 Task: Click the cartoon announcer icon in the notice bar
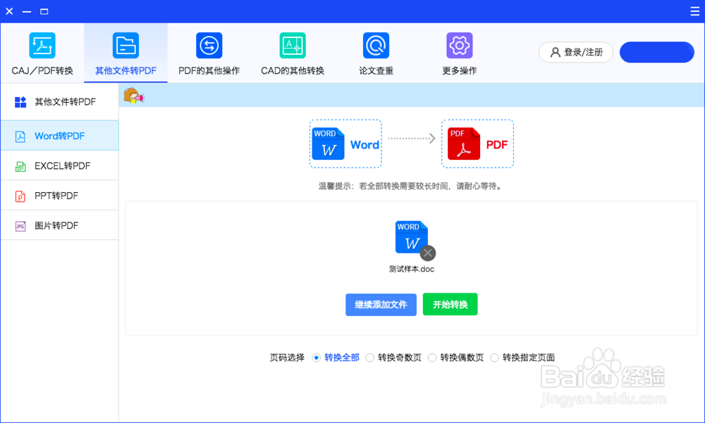coord(133,96)
